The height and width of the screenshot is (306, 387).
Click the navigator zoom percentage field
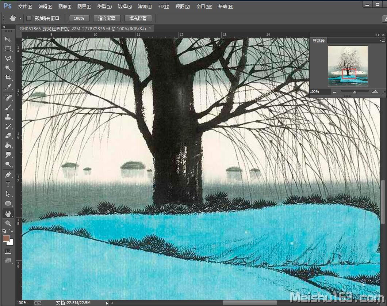tap(320, 92)
